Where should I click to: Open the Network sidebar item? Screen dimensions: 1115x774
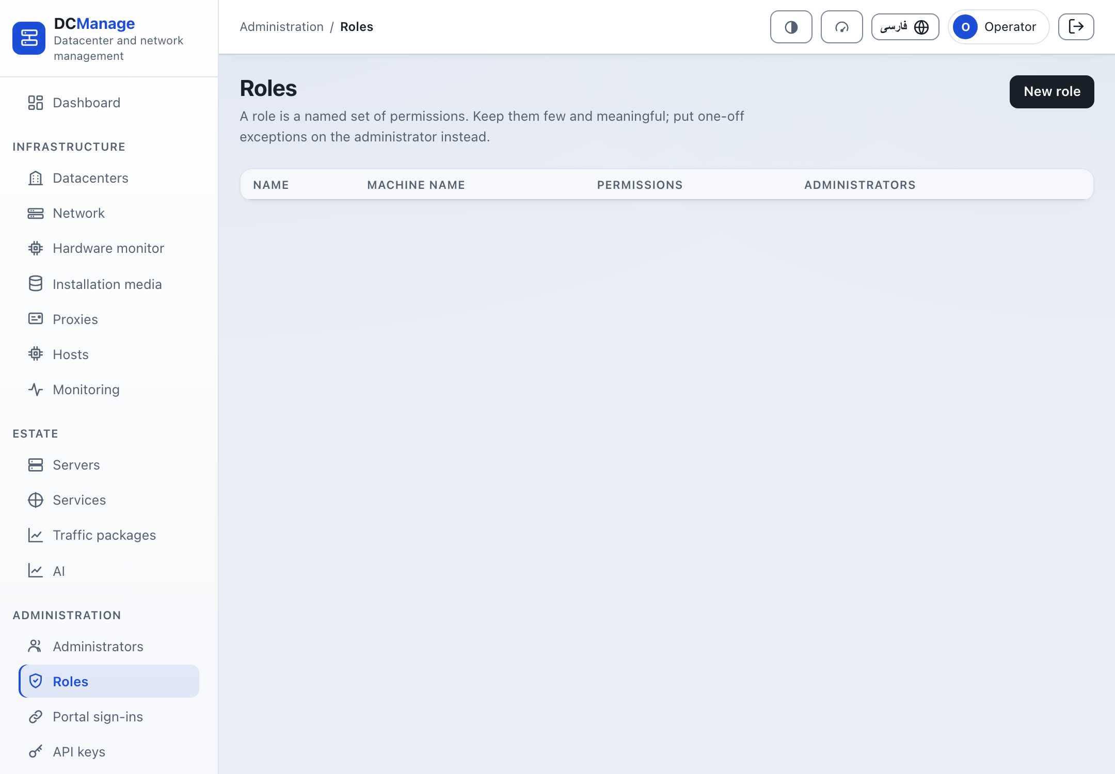pos(108,213)
